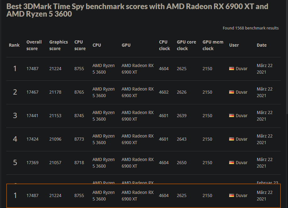Select GPU core clock value 2643
The height and width of the screenshot is (208, 288).
click(x=182, y=139)
